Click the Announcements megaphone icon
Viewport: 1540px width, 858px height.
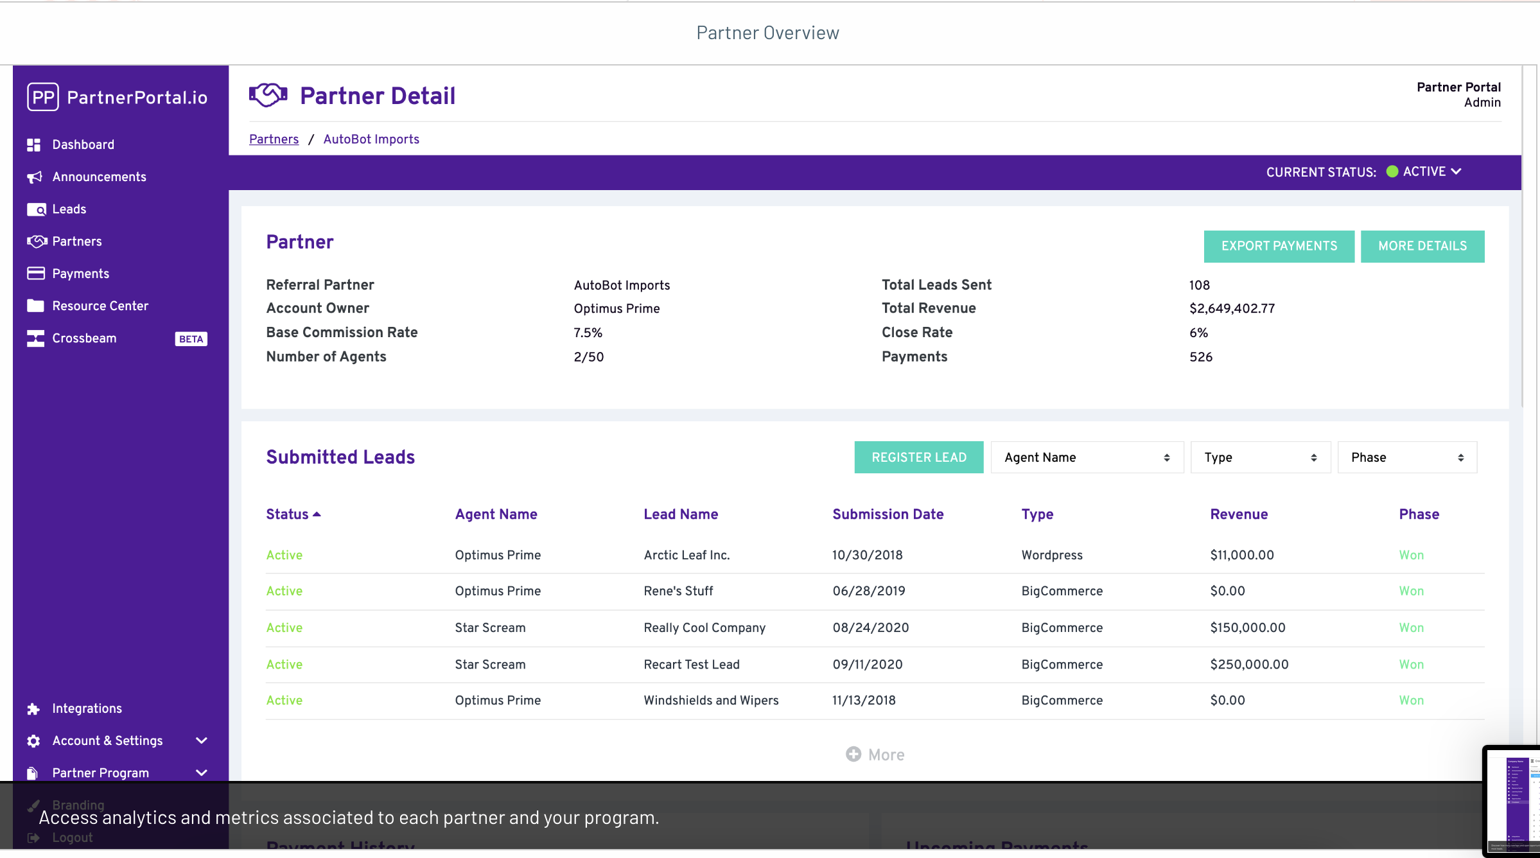[34, 177]
